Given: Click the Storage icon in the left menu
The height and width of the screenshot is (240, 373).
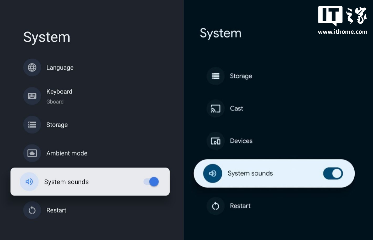Looking at the screenshot, I should point(32,125).
